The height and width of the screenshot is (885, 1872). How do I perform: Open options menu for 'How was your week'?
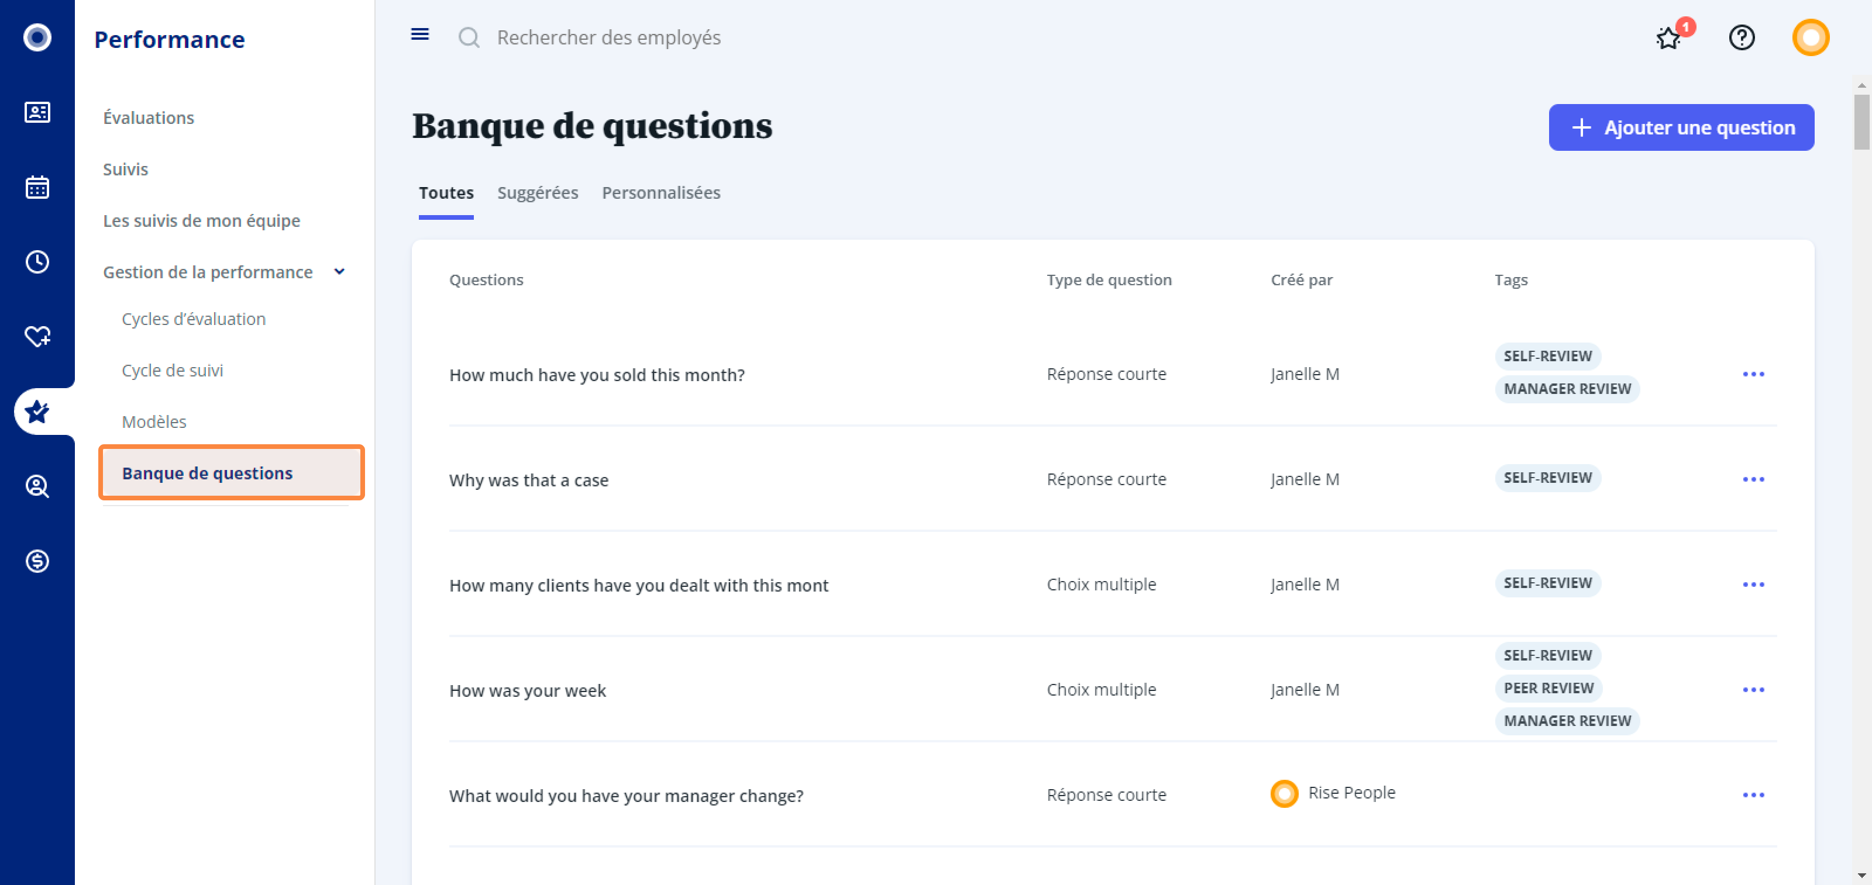click(x=1753, y=690)
